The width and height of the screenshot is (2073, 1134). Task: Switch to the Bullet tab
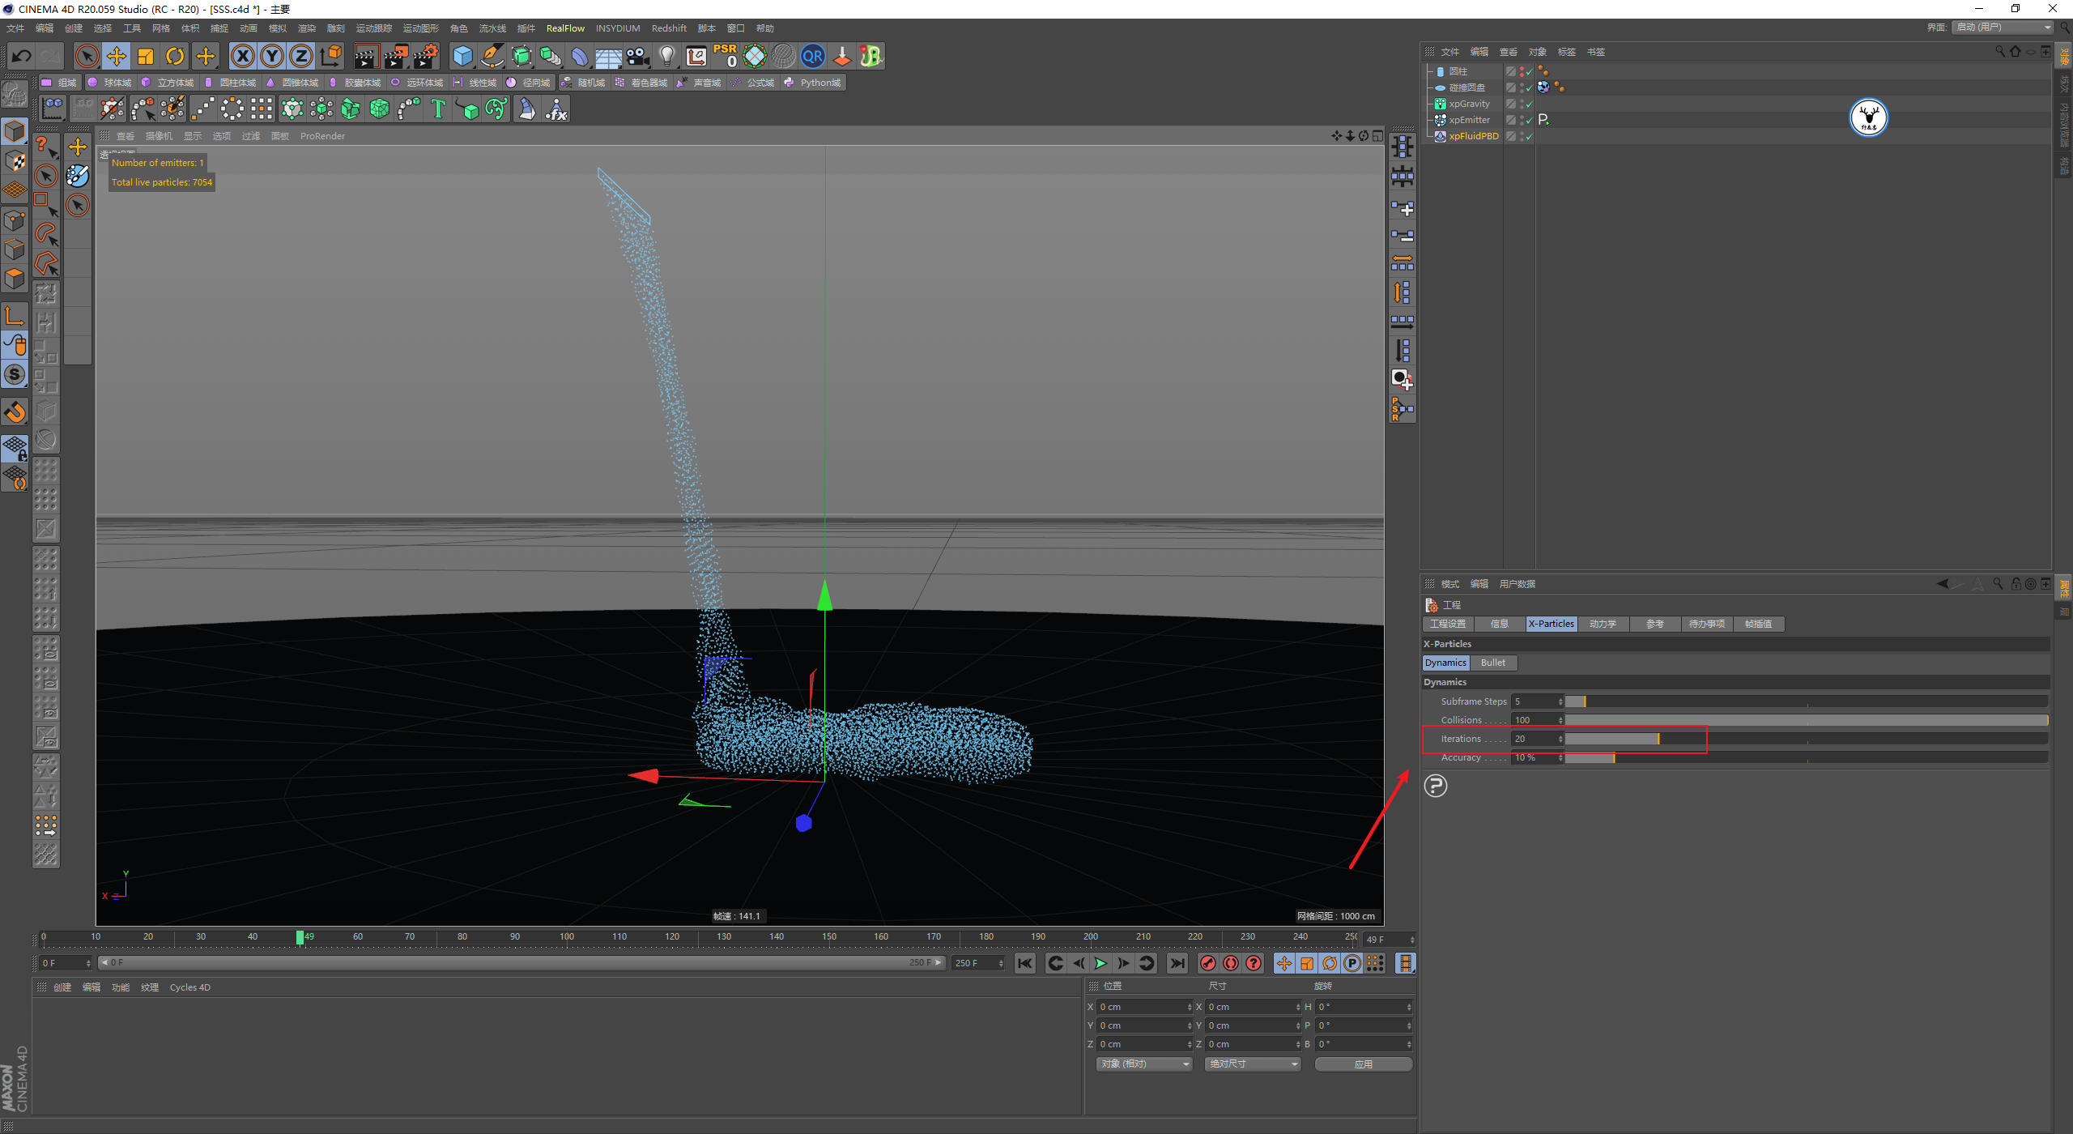click(1492, 663)
